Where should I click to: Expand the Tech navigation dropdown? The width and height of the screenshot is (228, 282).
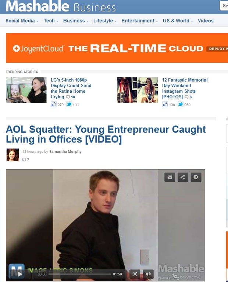tap(51, 21)
